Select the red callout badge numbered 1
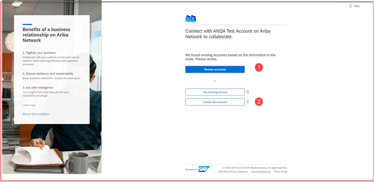The height and width of the screenshot is (182, 374). coord(258,67)
